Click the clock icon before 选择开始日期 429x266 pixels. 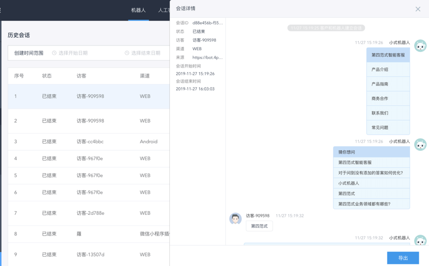[x=54, y=53]
